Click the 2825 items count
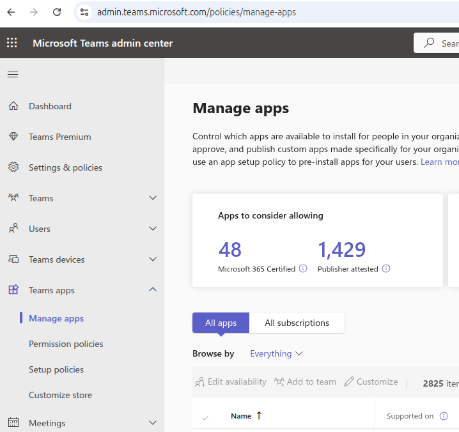Screen dimensions: 459x432 coord(441,383)
